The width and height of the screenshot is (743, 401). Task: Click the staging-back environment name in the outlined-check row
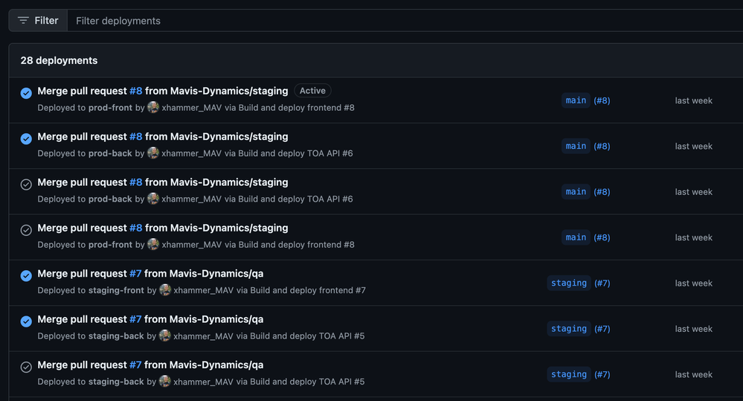[x=115, y=382]
